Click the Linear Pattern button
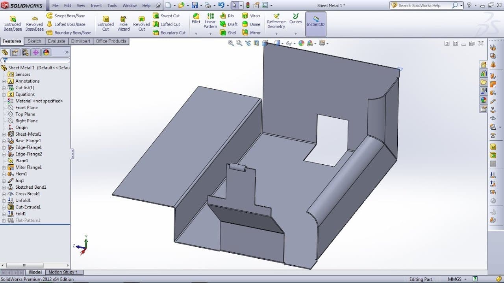Image resolution: width=504 pixels, height=283 pixels. point(210,21)
